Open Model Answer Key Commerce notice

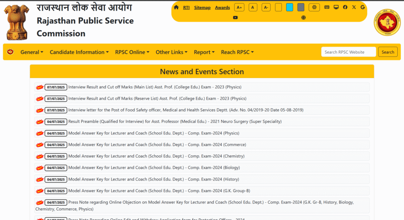(x=157, y=145)
